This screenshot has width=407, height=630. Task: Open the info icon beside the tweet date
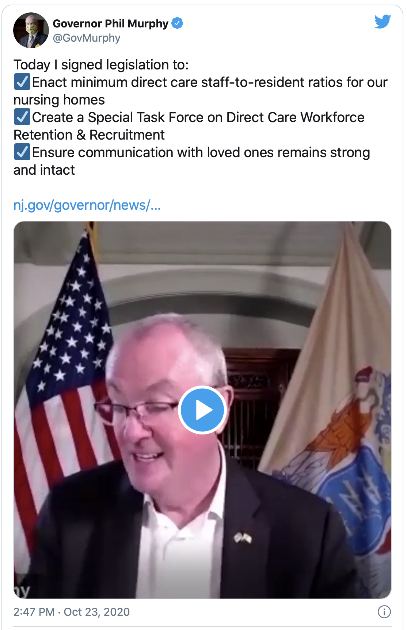click(384, 612)
